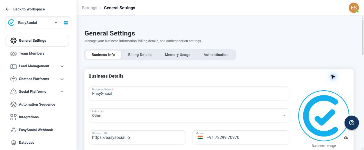The height and width of the screenshot is (150, 364).
Task: Click the Business Image logo thumbnail
Action: pyautogui.click(x=324, y=116)
